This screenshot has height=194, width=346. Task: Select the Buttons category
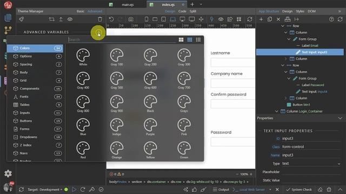point(35,121)
